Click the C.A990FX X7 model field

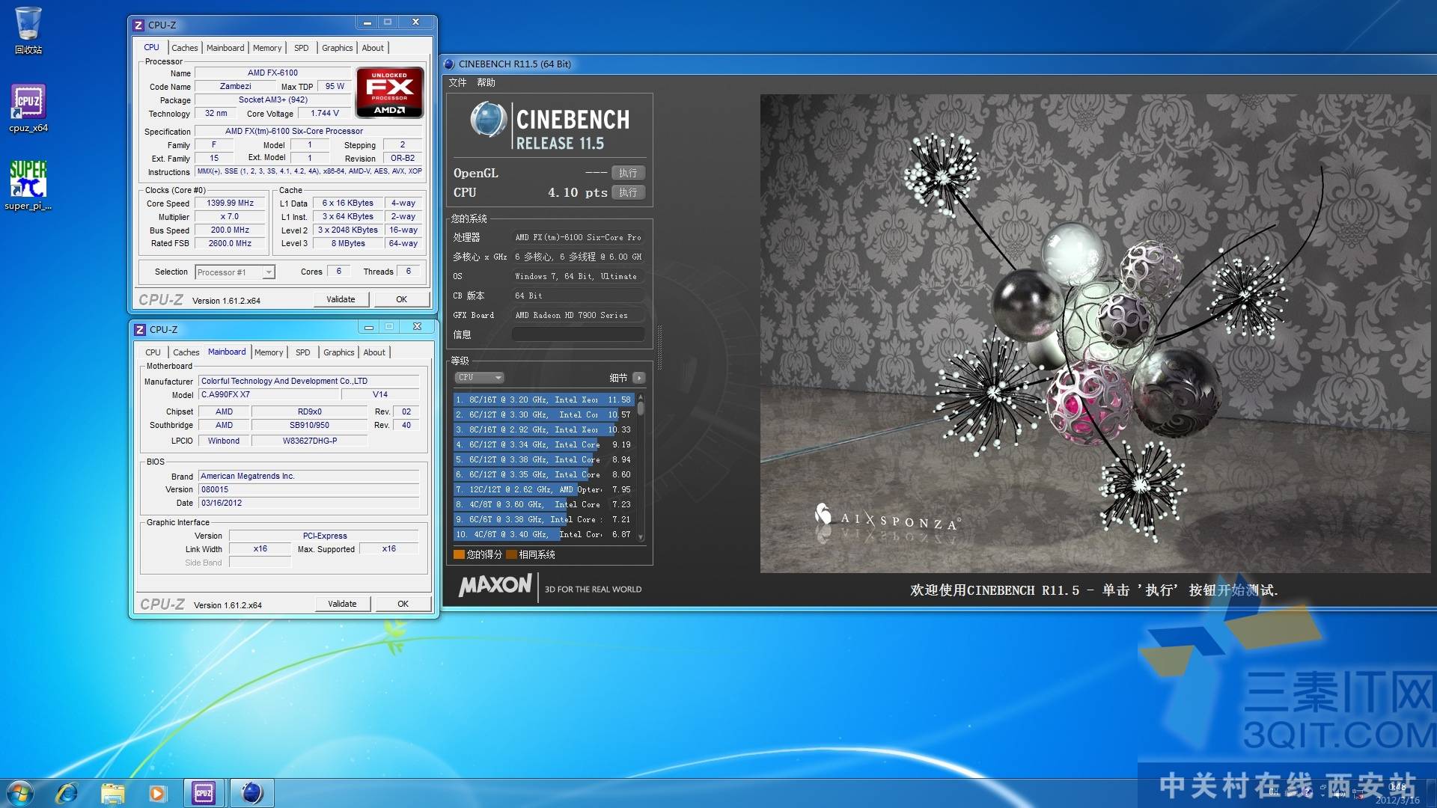point(269,395)
